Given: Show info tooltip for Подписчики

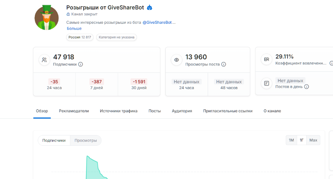Looking at the screenshot, I should tap(81, 64).
